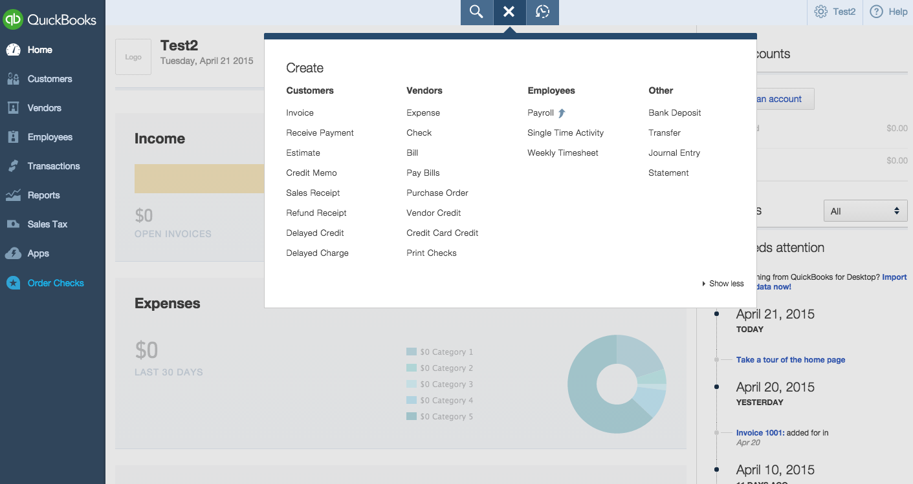Select Delayed Charge
Viewport: 913px width, 484px height.
pos(317,253)
